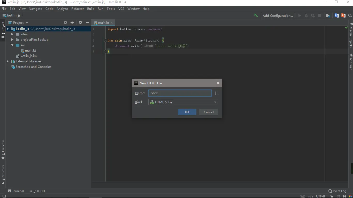Select kotlin_js.iml file in tree
The width and height of the screenshot is (353, 198).
(29, 56)
